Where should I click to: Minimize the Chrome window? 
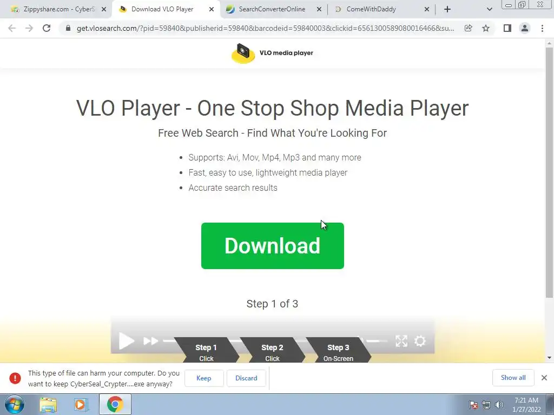coord(509,5)
